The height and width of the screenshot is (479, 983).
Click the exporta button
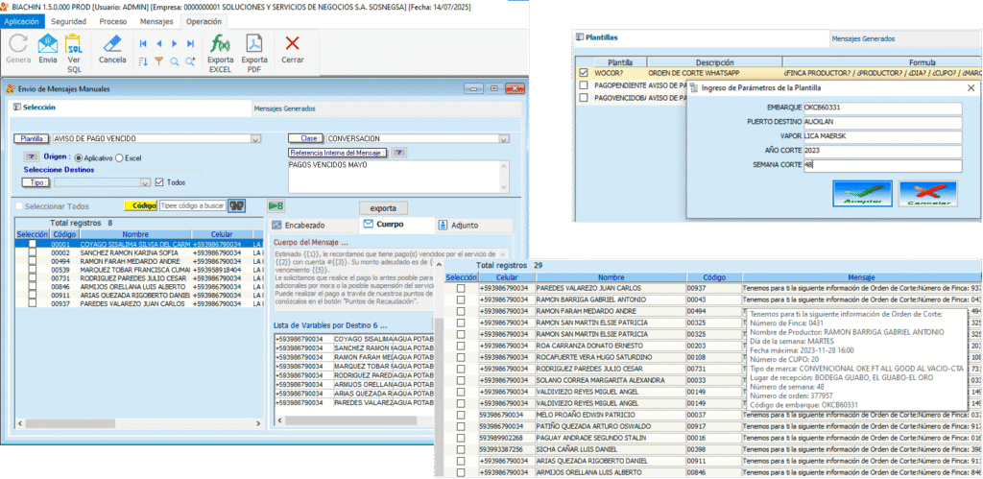click(383, 208)
